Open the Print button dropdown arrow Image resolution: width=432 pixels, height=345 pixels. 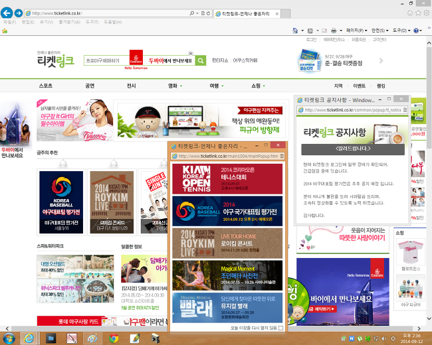click(341, 31)
